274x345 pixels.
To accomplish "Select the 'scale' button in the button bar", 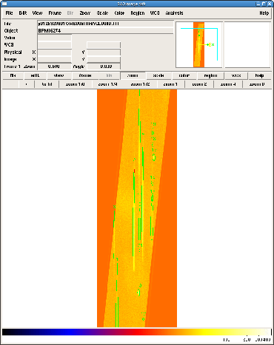I will click(158, 75).
